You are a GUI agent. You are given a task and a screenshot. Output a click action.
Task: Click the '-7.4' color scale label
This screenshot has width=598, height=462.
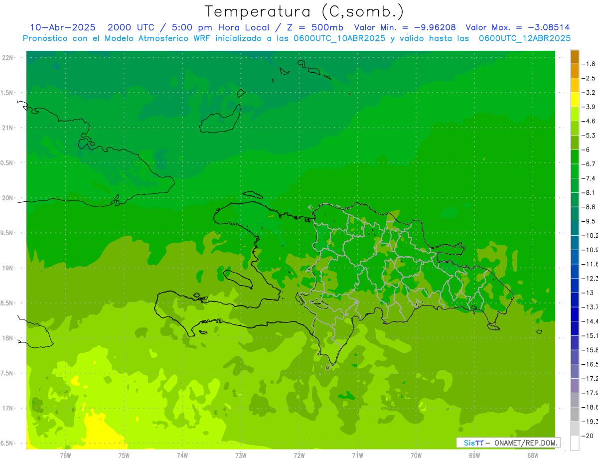tap(589, 178)
